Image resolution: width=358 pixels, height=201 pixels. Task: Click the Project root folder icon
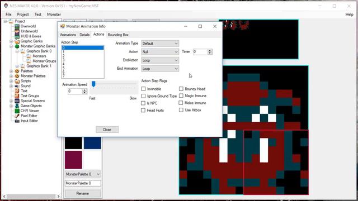tap(11, 21)
